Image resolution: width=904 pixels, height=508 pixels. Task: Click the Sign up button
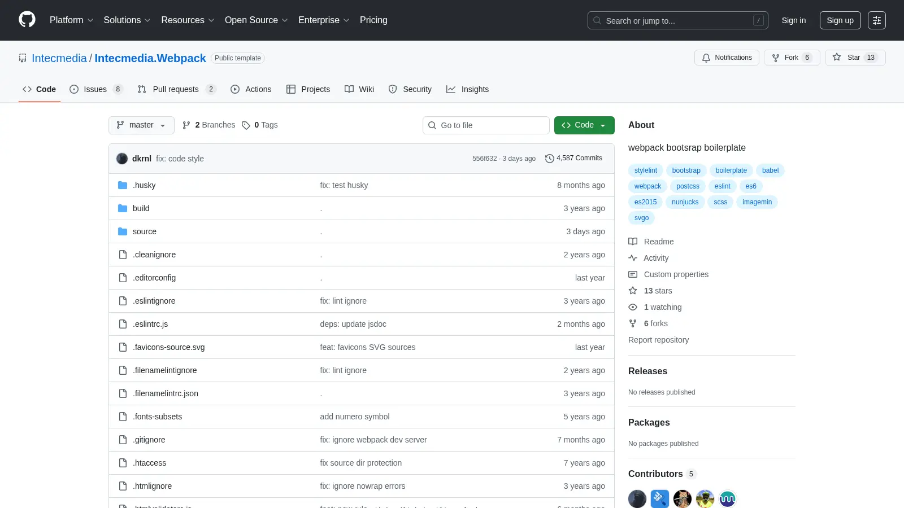point(840,20)
